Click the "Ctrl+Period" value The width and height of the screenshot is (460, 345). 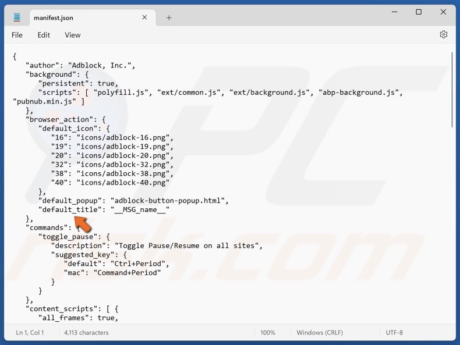point(138,264)
